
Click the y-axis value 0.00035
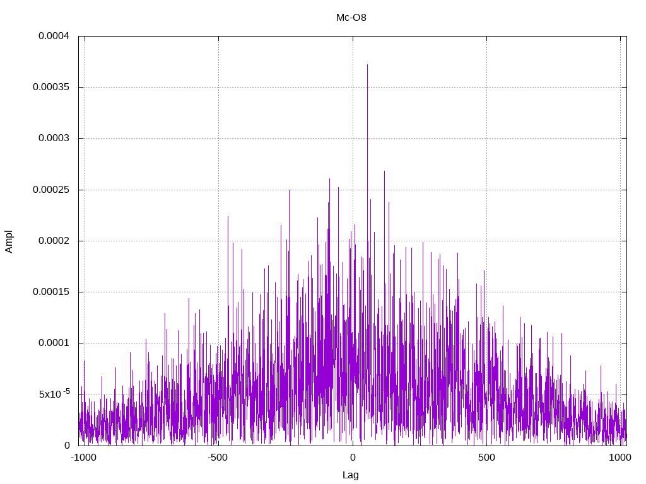[51, 87]
